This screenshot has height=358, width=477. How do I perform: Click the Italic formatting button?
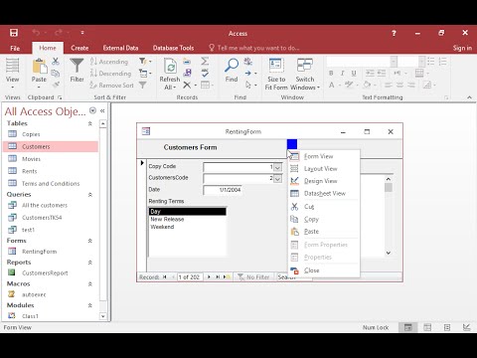[x=342, y=73]
